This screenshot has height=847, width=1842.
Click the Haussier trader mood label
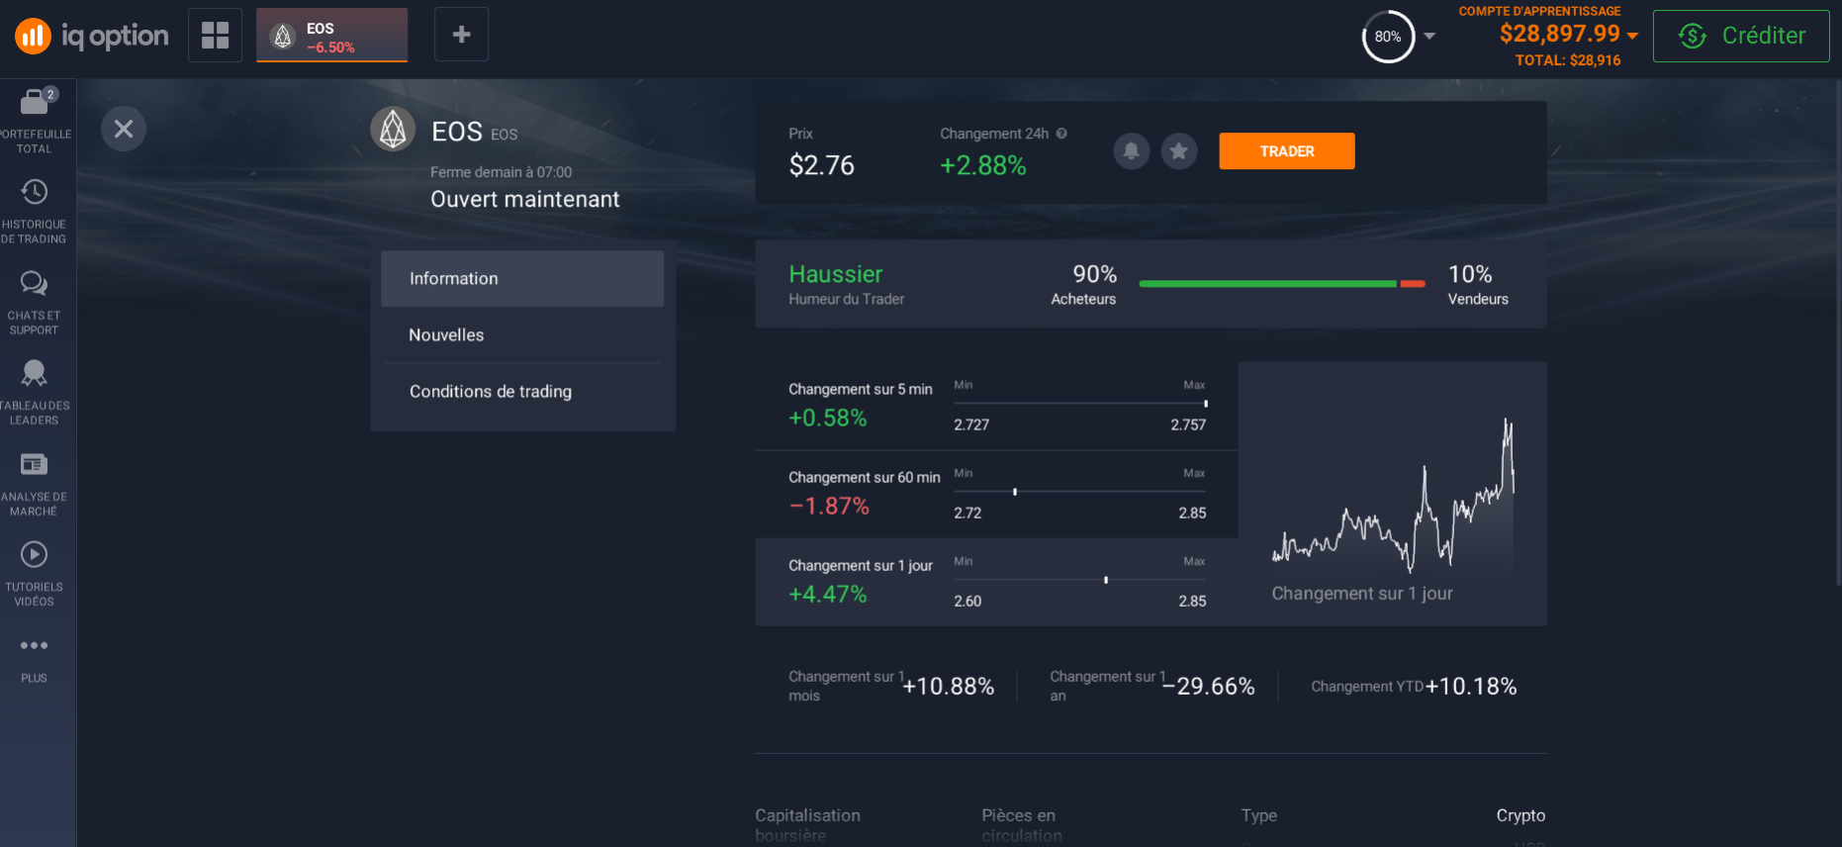coord(836,274)
